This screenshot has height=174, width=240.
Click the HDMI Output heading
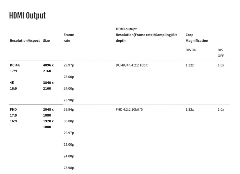pyautogui.click(x=28, y=15)
